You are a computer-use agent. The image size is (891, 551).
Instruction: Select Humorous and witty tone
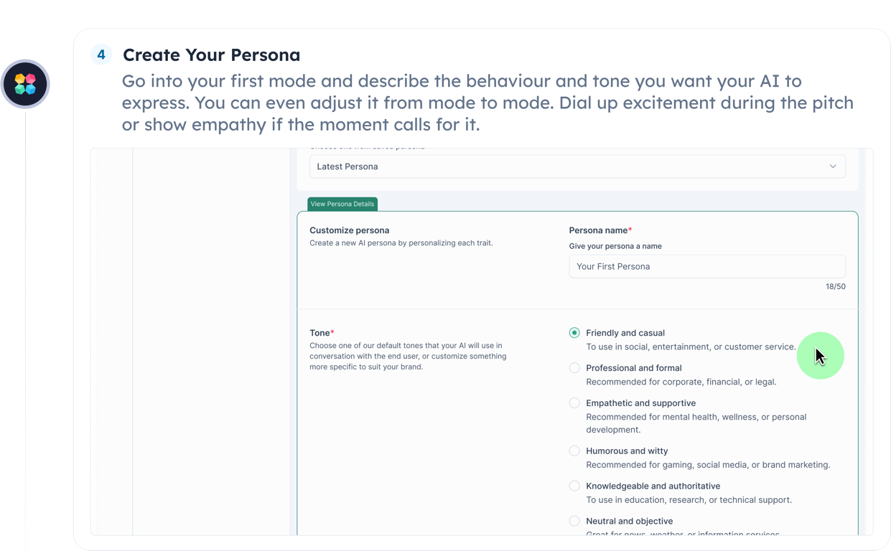pyautogui.click(x=574, y=451)
